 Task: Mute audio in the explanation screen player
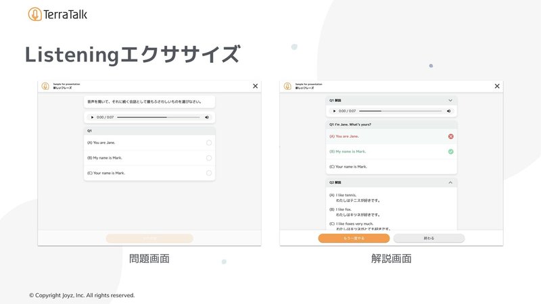(x=448, y=111)
